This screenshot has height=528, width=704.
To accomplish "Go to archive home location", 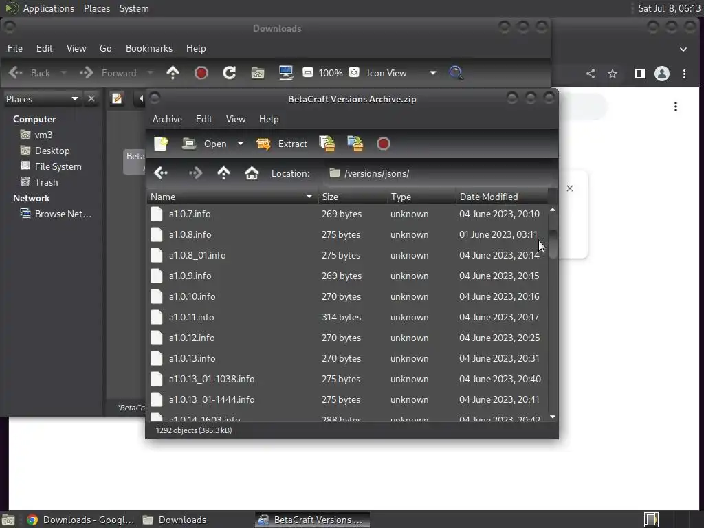I will (x=252, y=173).
